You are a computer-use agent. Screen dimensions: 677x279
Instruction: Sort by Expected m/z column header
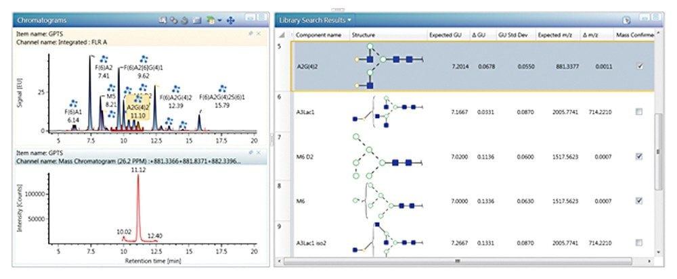pos(555,35)
